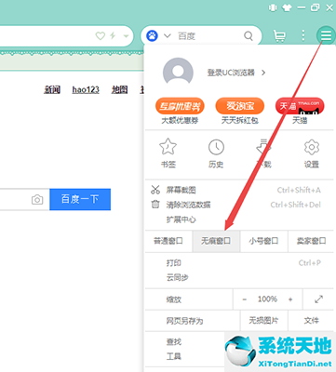Increase zoom with plus button
Viewport: 336px width, 372px height.
pos(290,299)
